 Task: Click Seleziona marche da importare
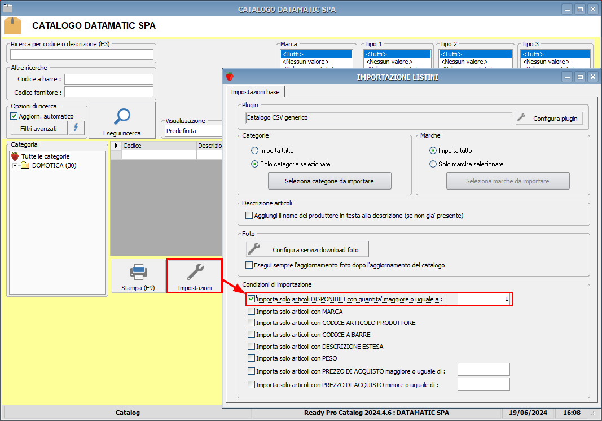pos(508,181)
